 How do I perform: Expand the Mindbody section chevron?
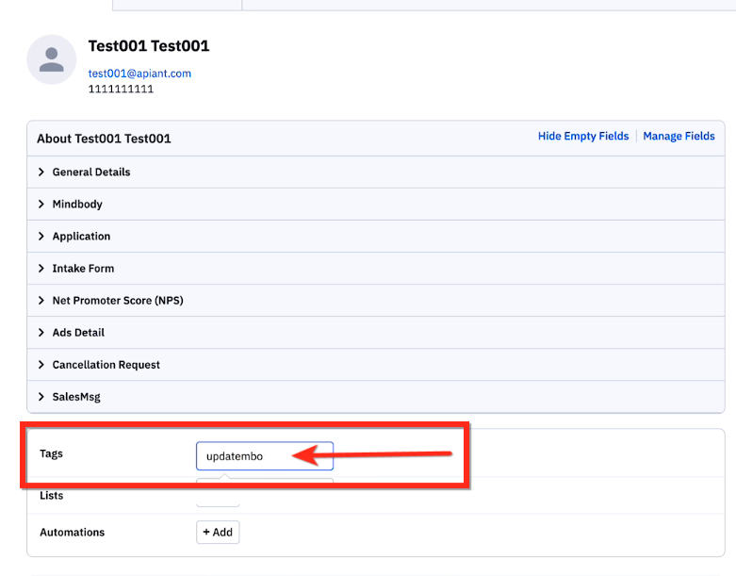click(41, 205)
